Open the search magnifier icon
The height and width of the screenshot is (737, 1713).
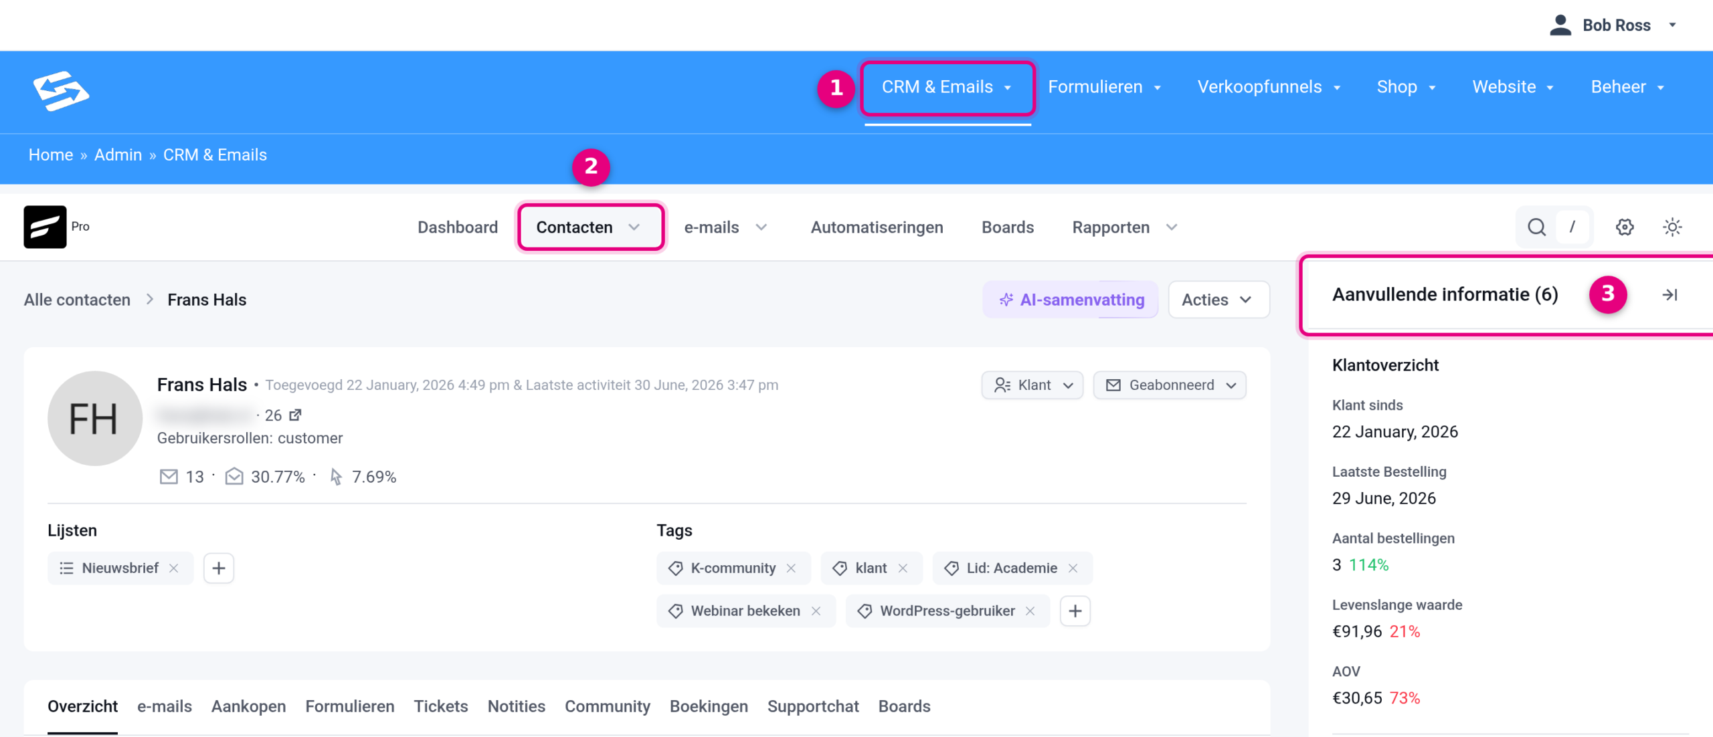[x=1536, y=227]
